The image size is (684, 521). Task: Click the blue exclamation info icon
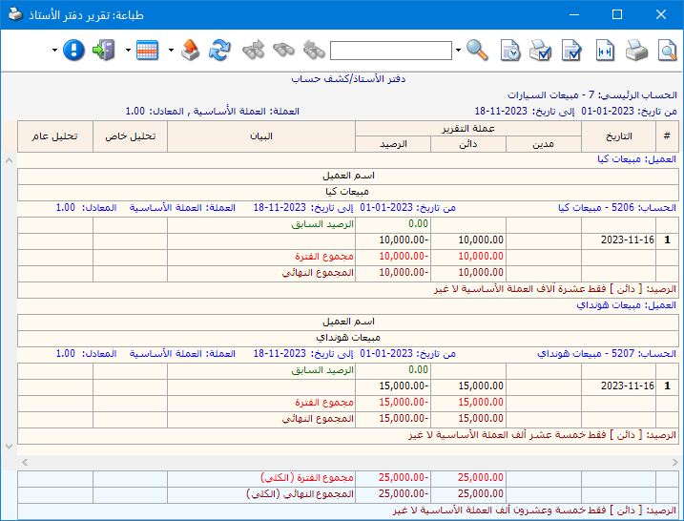[73, 51]
